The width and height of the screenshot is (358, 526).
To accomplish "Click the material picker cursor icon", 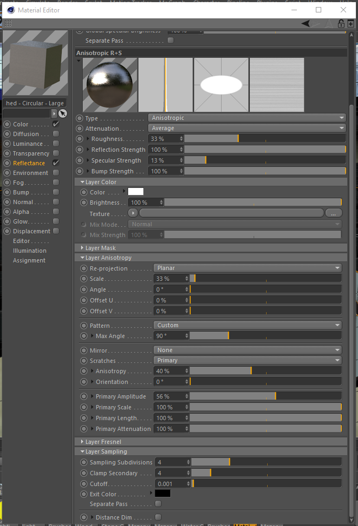I will [63, 113].
